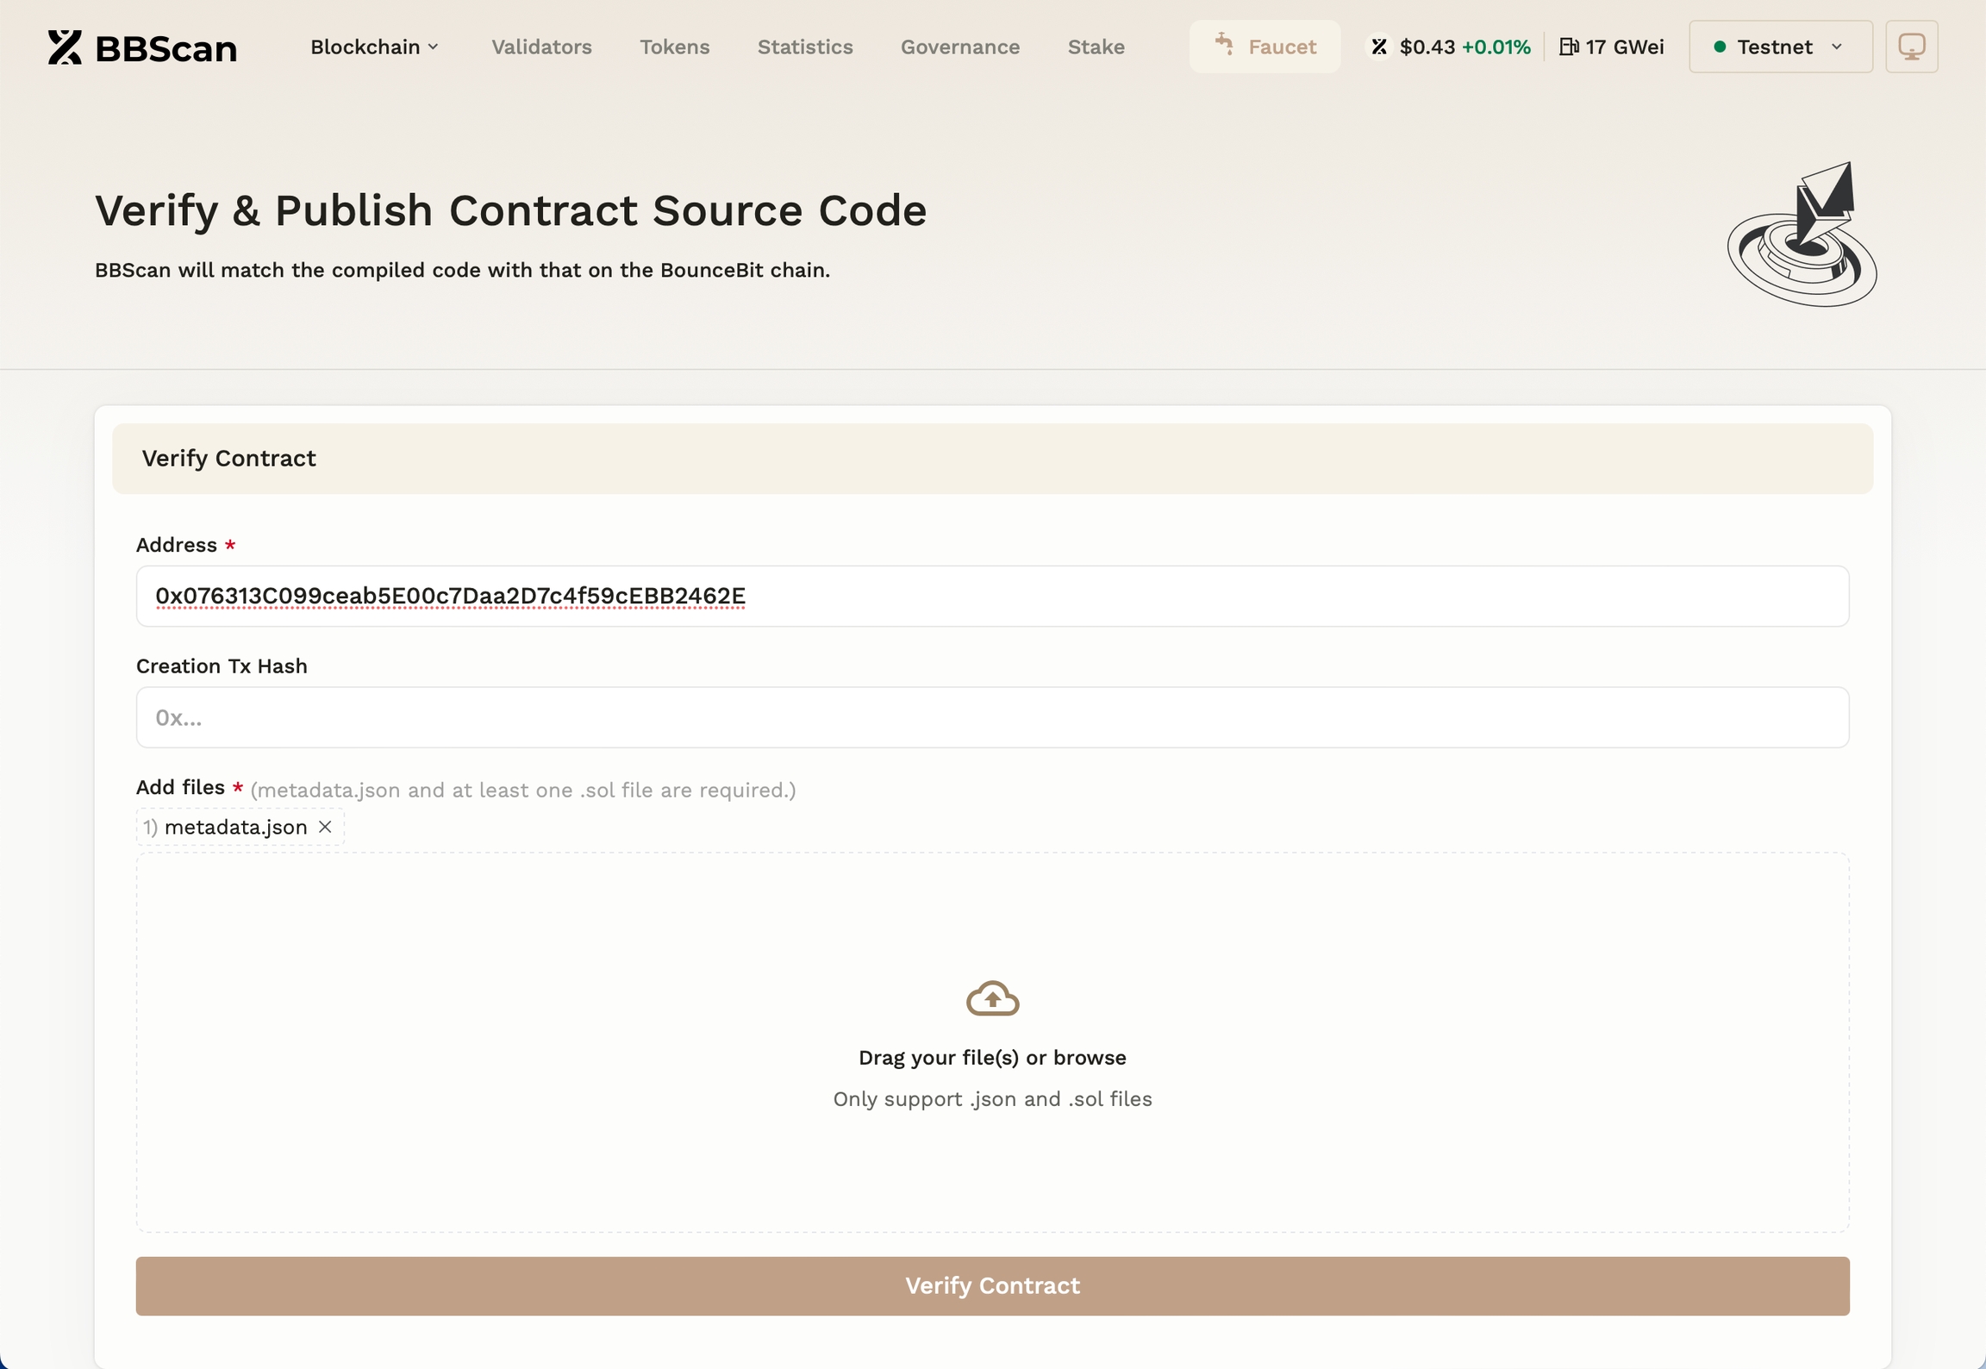The width and height of the screenshot is (1986, 1369).
Task: Open the Validators page
Action: pyautogui.click(x=541, y=47)
